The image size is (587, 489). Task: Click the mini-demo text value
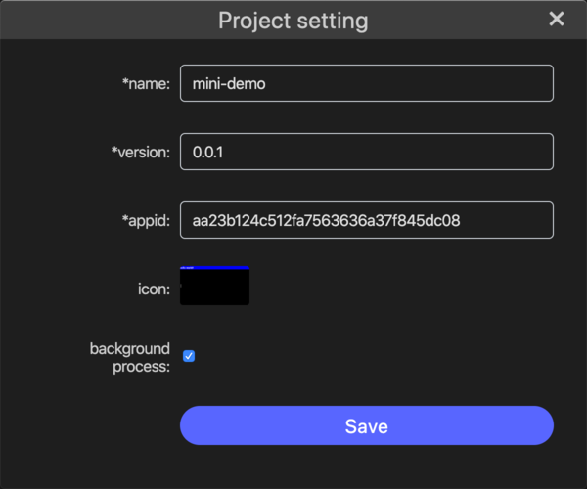coord(229,84)
